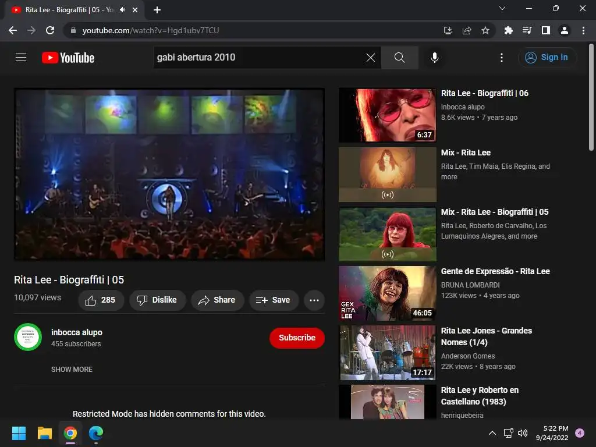Open inbocca alupo channel avatar

pos(28,337)
